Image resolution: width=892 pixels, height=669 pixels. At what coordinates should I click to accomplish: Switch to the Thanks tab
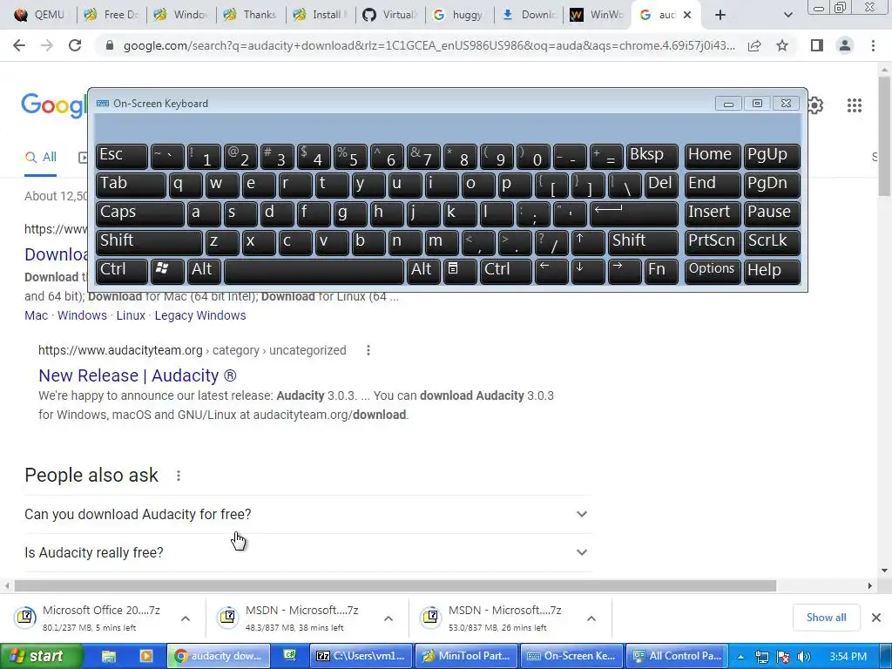coord(249,15)
